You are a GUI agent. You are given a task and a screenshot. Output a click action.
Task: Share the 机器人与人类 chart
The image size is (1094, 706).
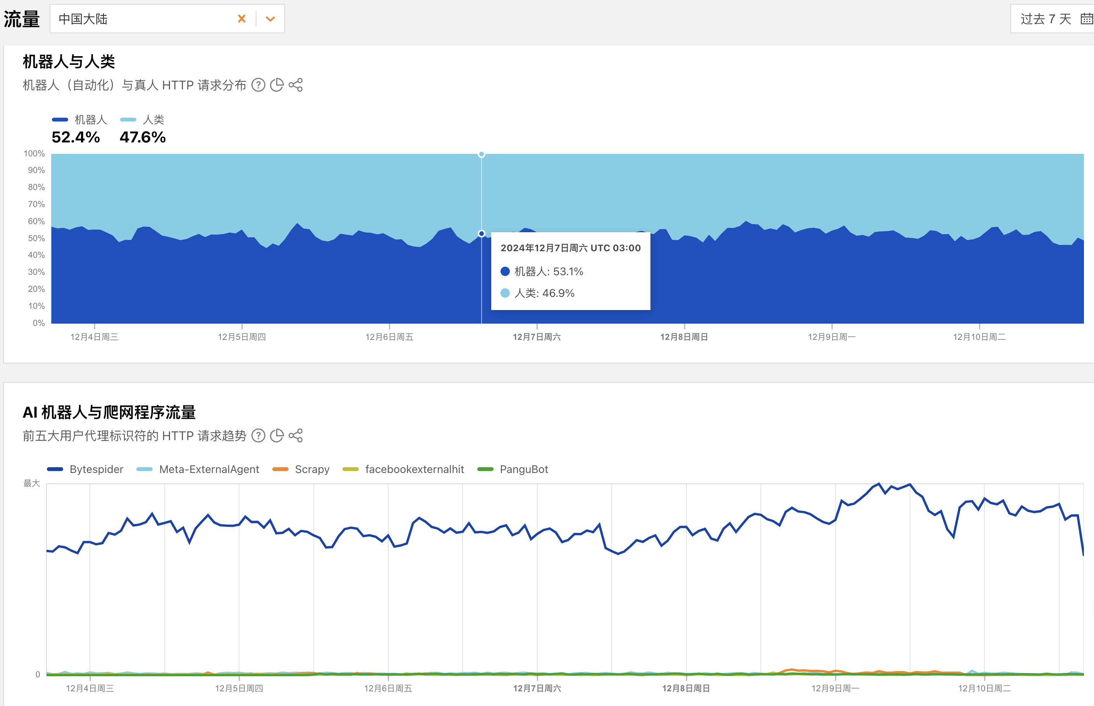pyautogui.click(x=296, y=85)
